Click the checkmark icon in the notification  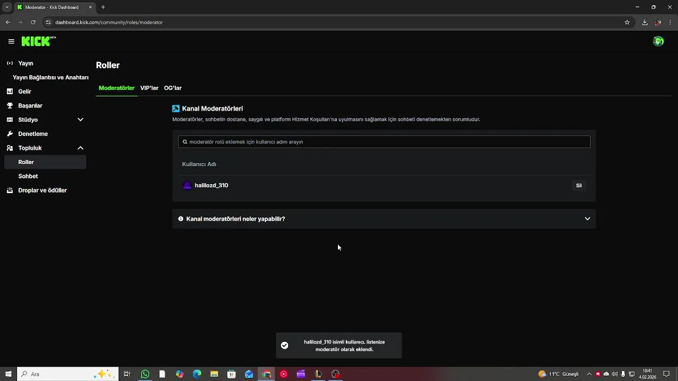(284, 346)
